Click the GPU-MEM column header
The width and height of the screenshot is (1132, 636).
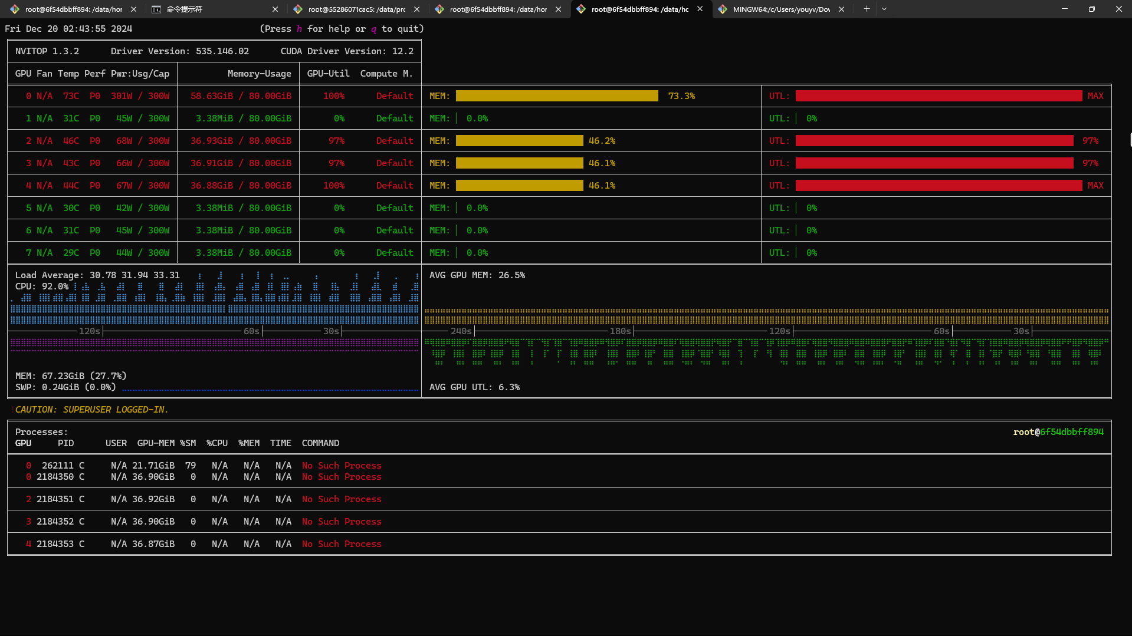point(156,443)
